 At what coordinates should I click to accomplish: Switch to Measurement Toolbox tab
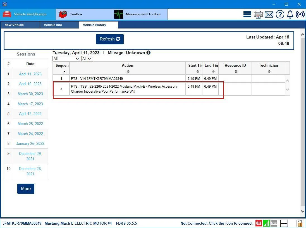click(x=140, y=14)
